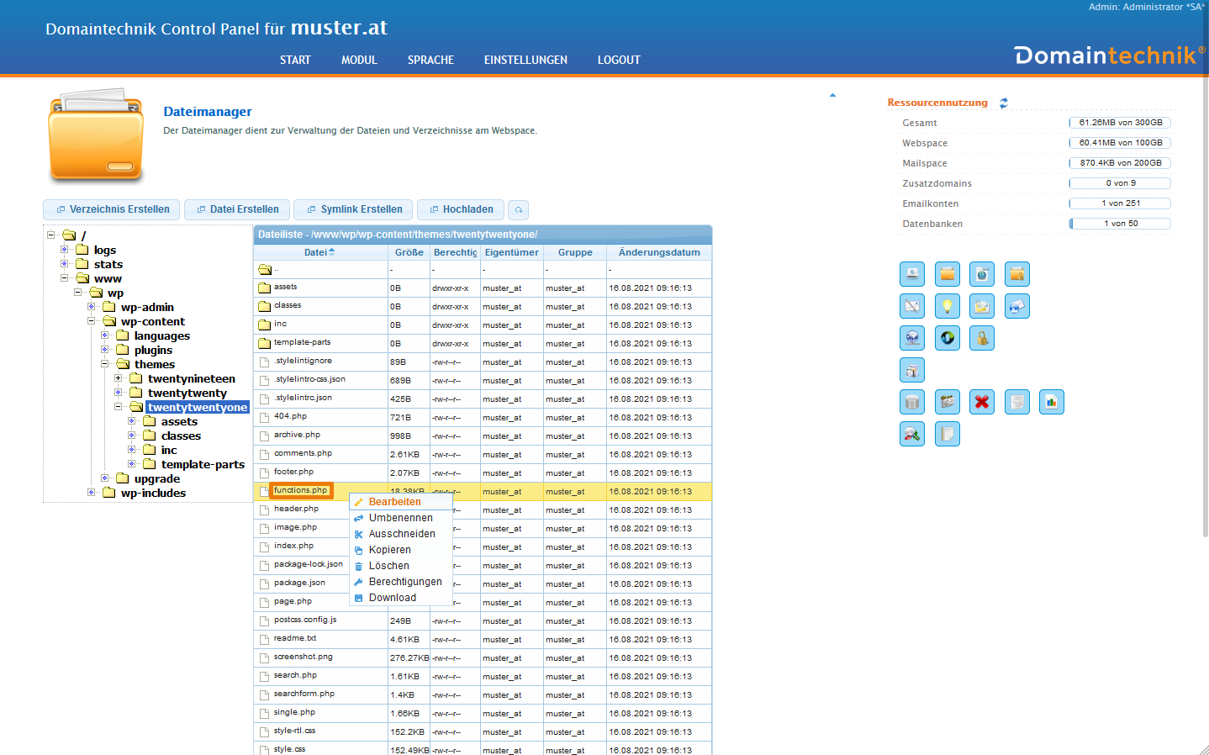1209x755 pixels.
Task: Sort file list by Datei column
Action: pos(316,252)
